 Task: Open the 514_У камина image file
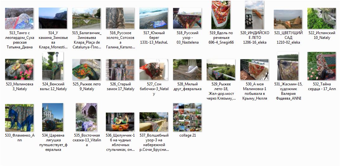pyautogui.click(x=53, y=18)
